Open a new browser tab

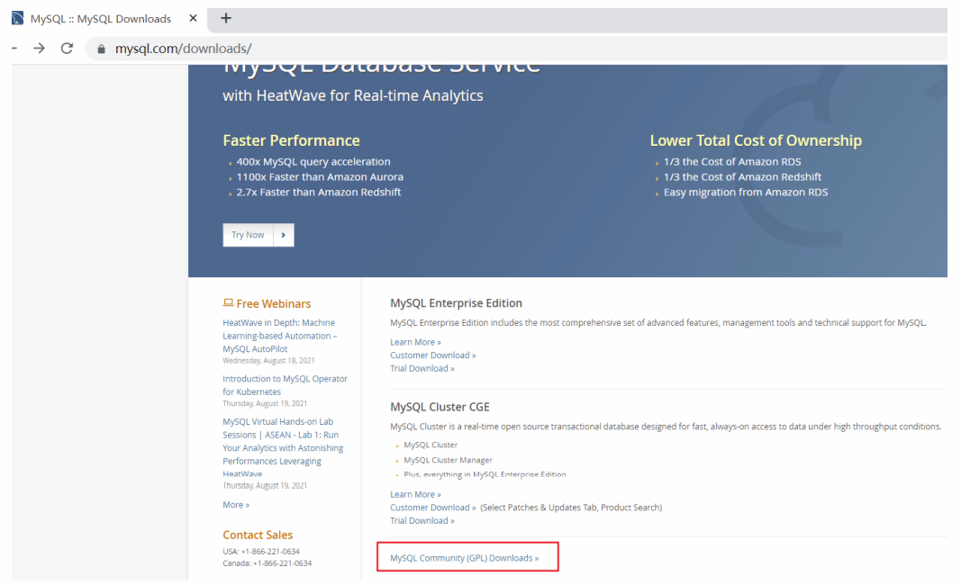pos(225,18)
